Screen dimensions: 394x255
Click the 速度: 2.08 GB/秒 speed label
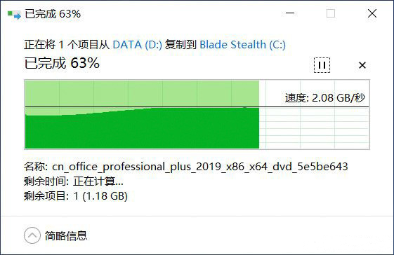(x=324, y=98)
